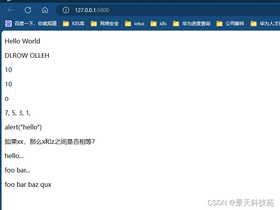The width and height of the screenshot is (280, 210).
Task: Open the 公司邮件 bookmark folder
Action: click(230, 24)
